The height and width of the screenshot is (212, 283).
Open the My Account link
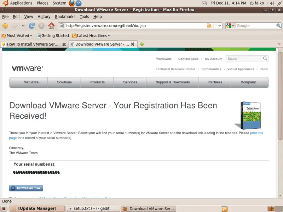click(214, 59)
